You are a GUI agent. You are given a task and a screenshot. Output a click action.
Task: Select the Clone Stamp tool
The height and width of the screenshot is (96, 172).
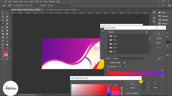(x=7, y=27)
